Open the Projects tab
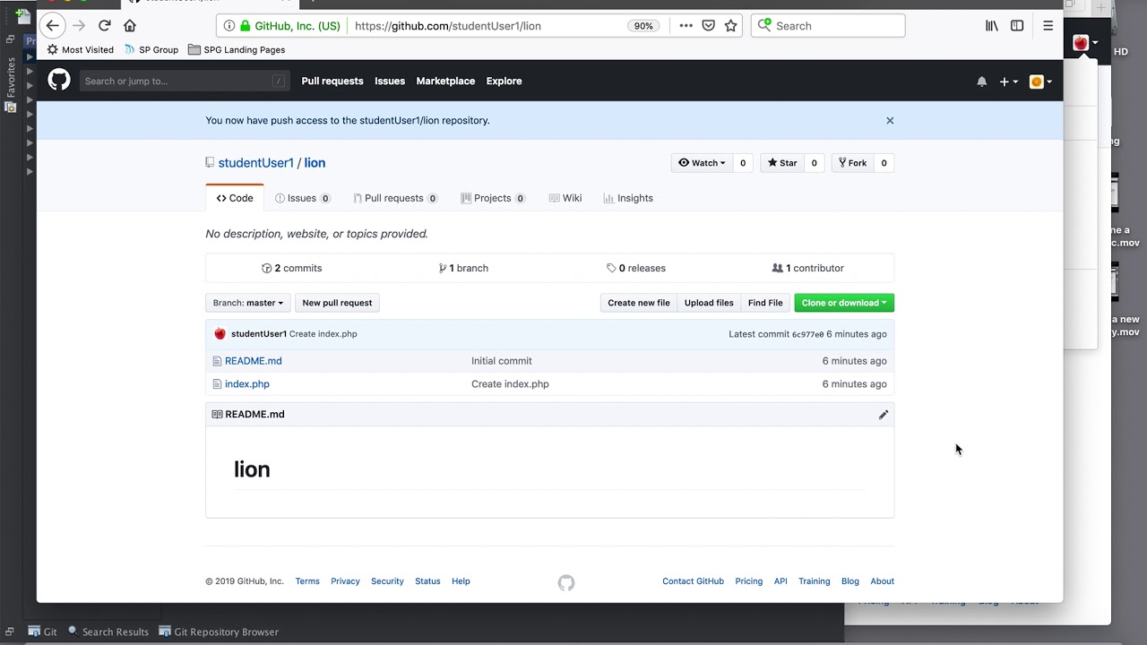 [x=493, y=198]
